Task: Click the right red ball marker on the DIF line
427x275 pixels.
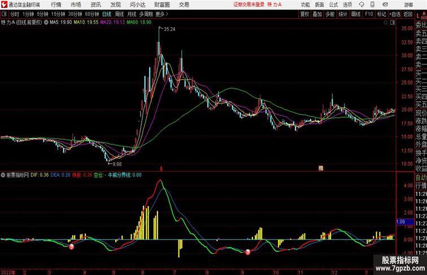Action: pos(248,252)
